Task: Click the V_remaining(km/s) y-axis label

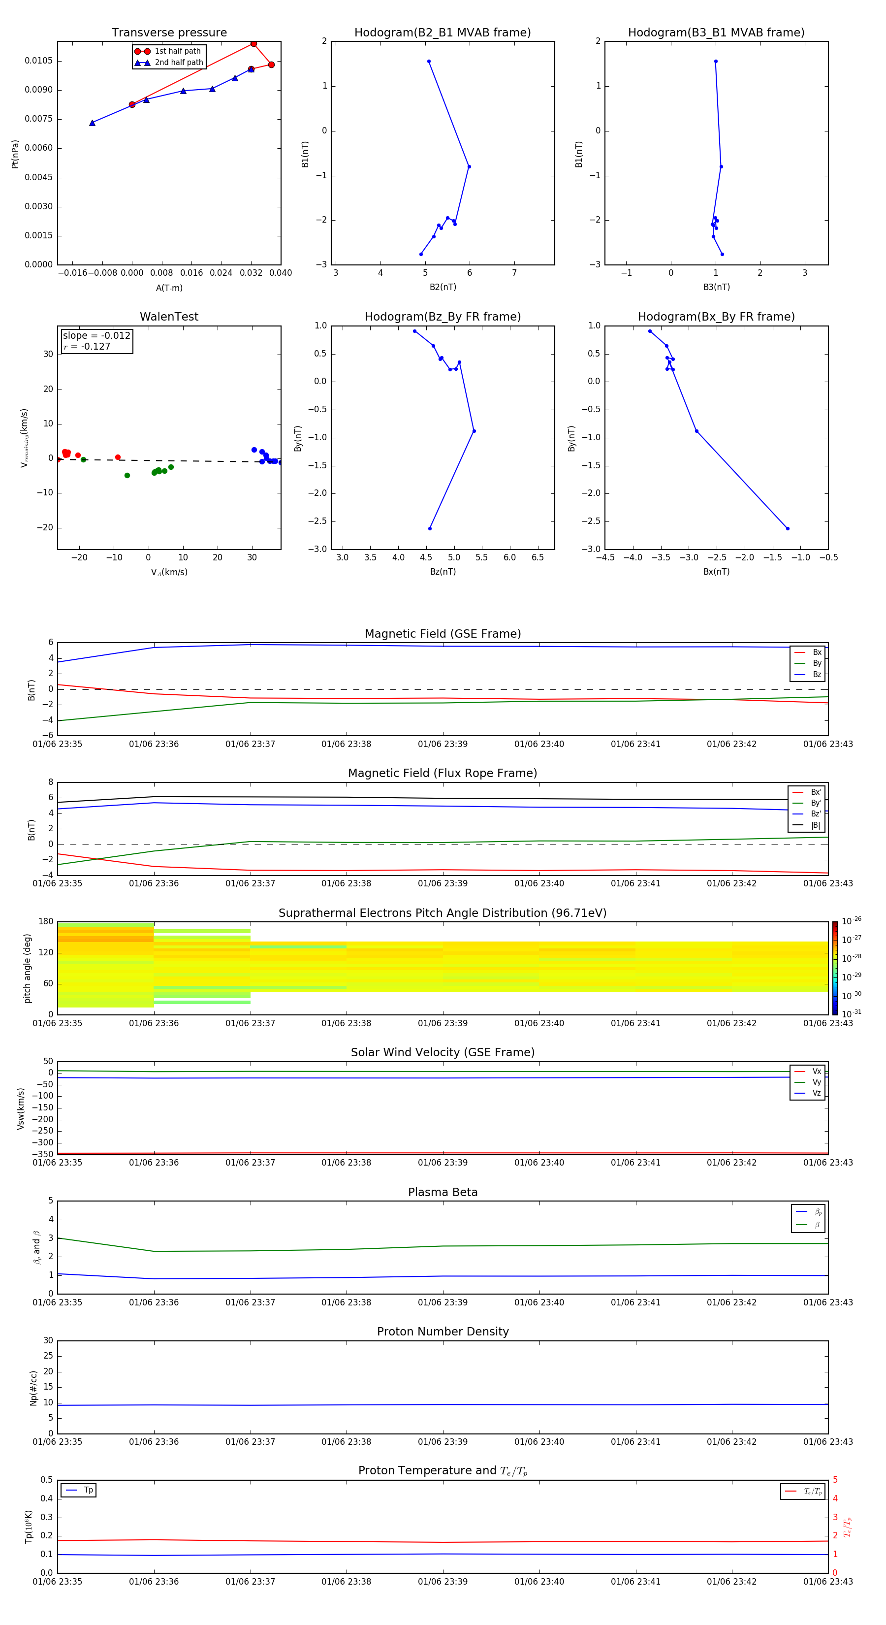Action: 24,438
